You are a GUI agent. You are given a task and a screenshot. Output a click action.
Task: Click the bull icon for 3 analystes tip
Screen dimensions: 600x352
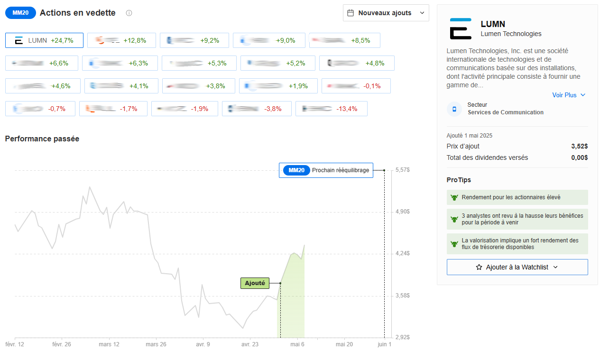point(454,219)
